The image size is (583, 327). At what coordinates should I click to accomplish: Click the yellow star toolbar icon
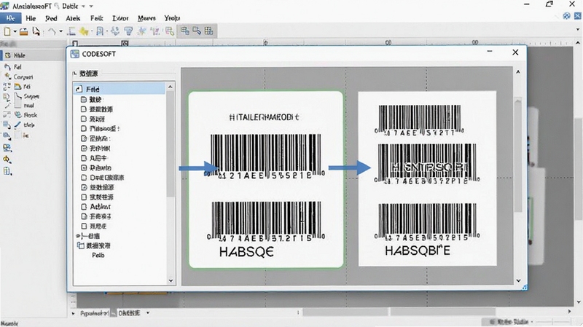[84, 31]
